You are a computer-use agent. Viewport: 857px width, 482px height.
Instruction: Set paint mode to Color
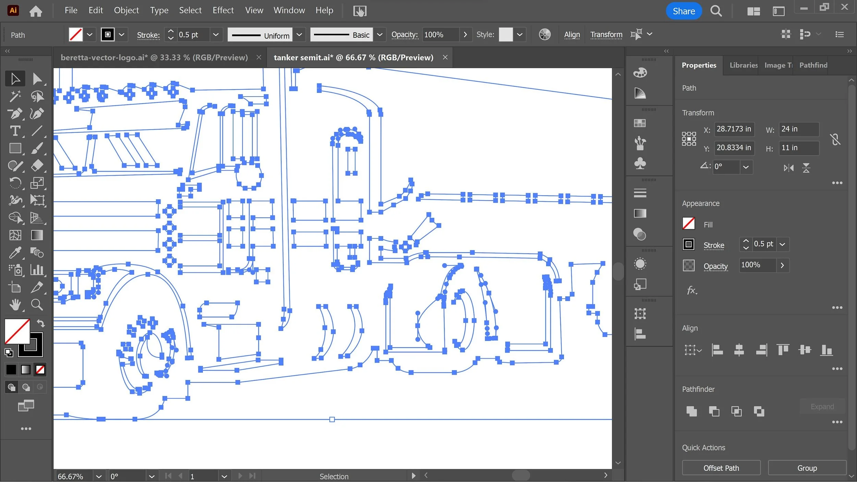[x=11, y=370]
